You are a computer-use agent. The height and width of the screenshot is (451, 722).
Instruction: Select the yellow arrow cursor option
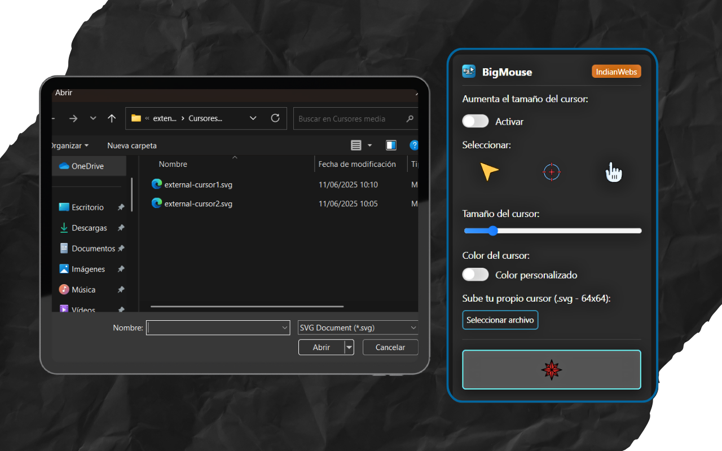490,172
